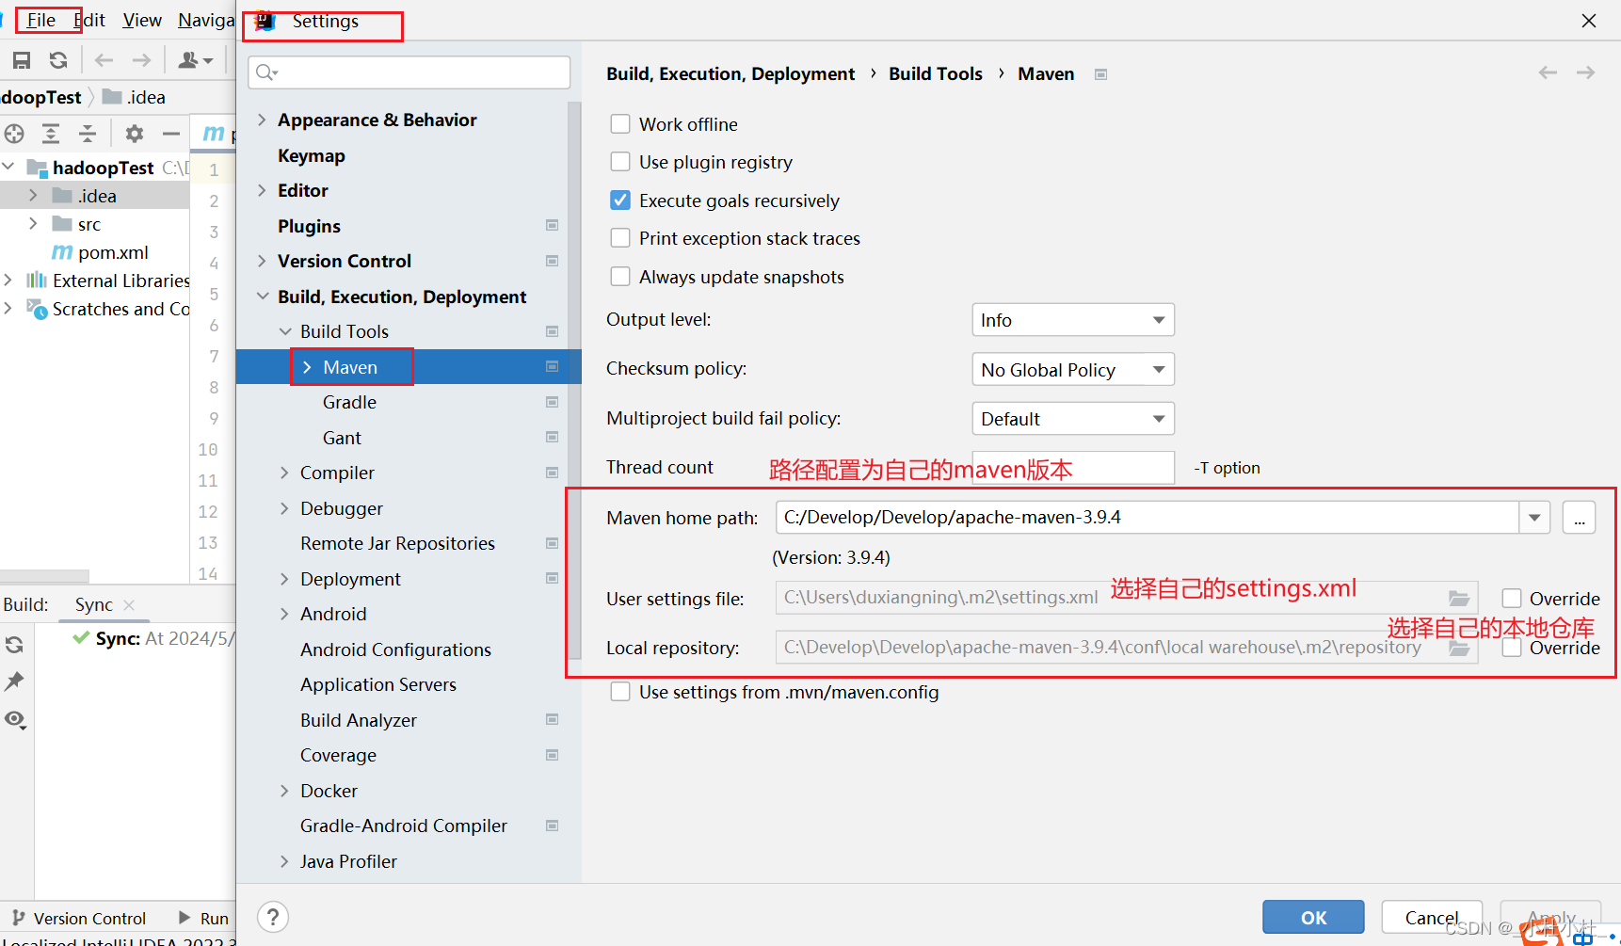Click the settings search magnifier icon
Screen dimensions: 1621x946
click(266, 72)
